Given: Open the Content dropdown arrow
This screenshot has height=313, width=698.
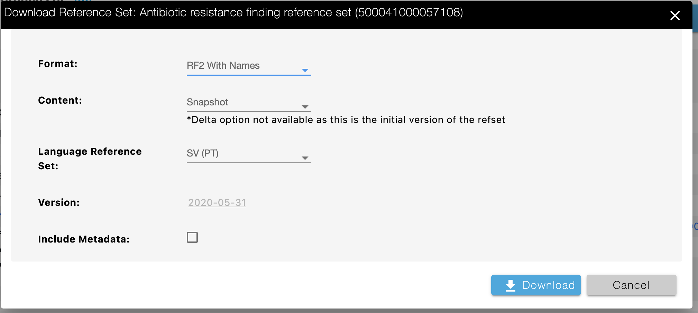Looking at the screenshot, I should [x=305, y=107].
